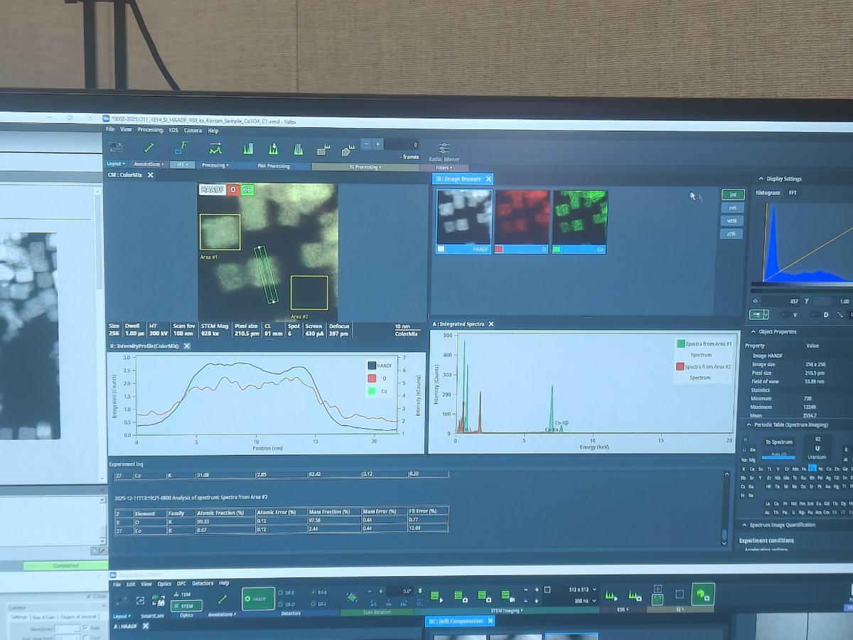This screenshot has width=853, height=640.
Task: Click the To Spectrum button
Action: pyautogui.click(x=779, y=442)
